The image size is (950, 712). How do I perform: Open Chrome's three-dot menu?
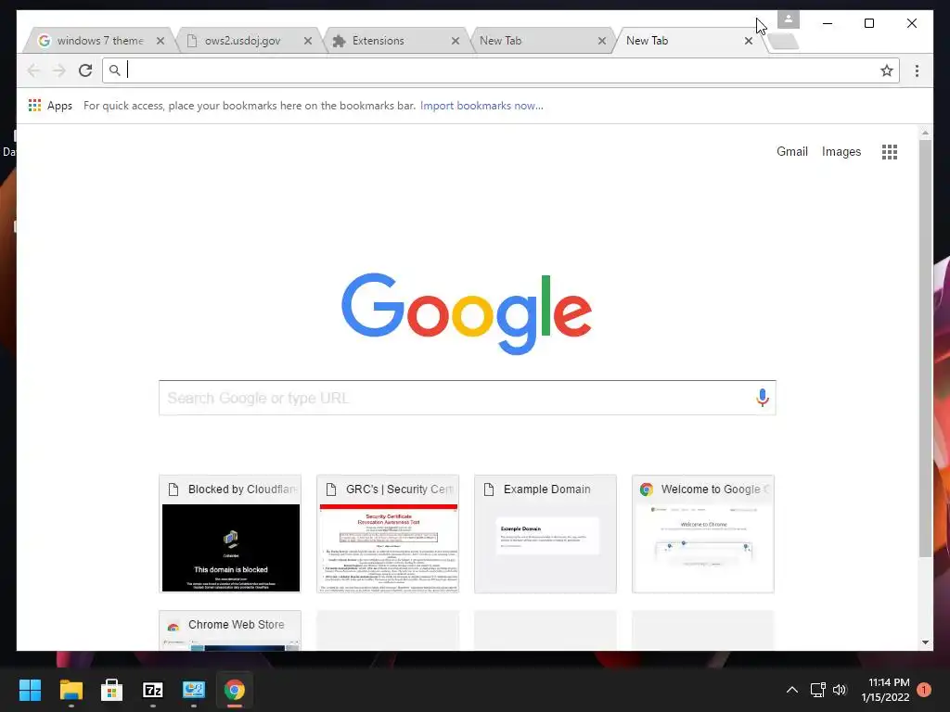click(917, 70)
